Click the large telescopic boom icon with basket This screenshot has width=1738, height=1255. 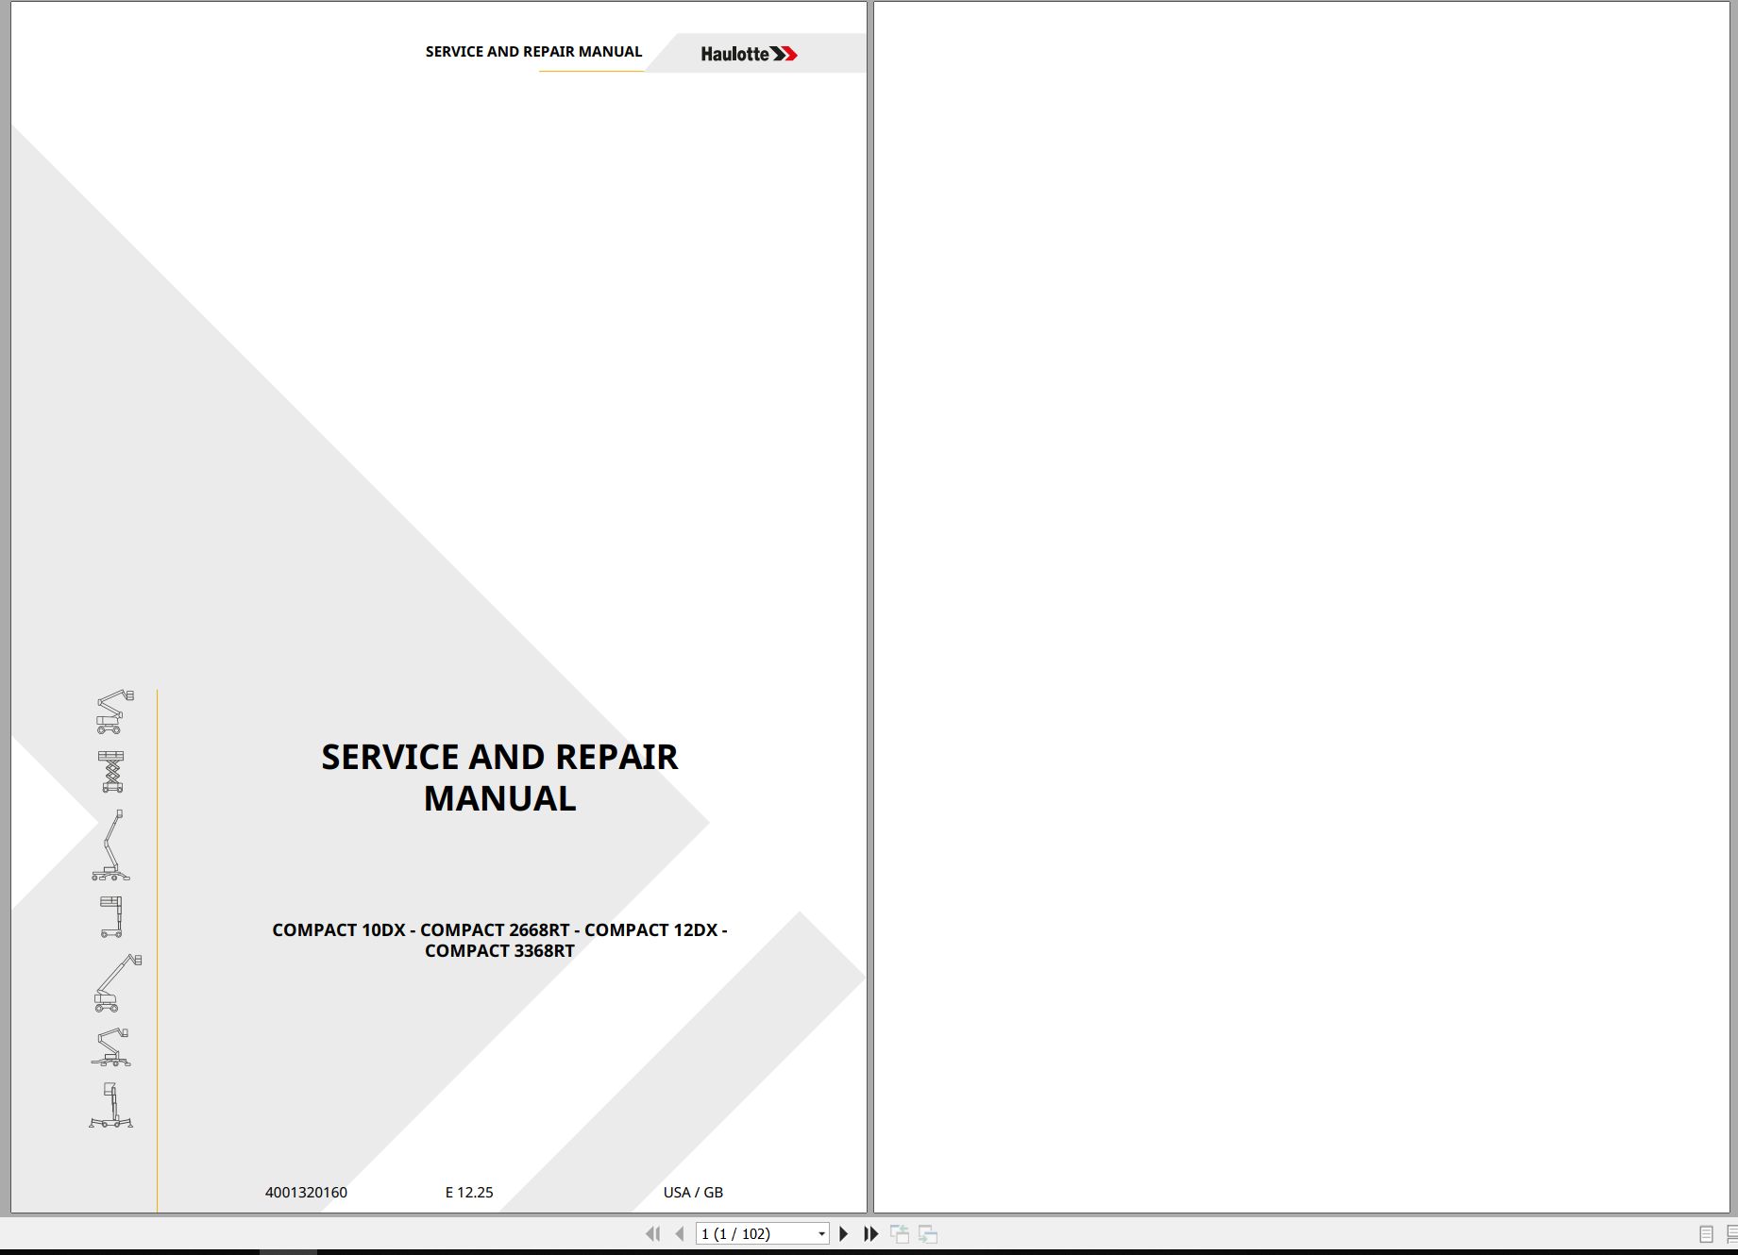point(117,983)
